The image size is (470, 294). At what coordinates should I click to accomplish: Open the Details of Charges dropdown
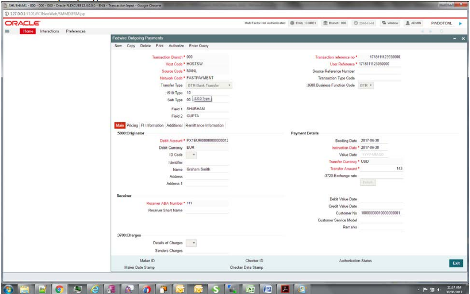pos(191,243)
